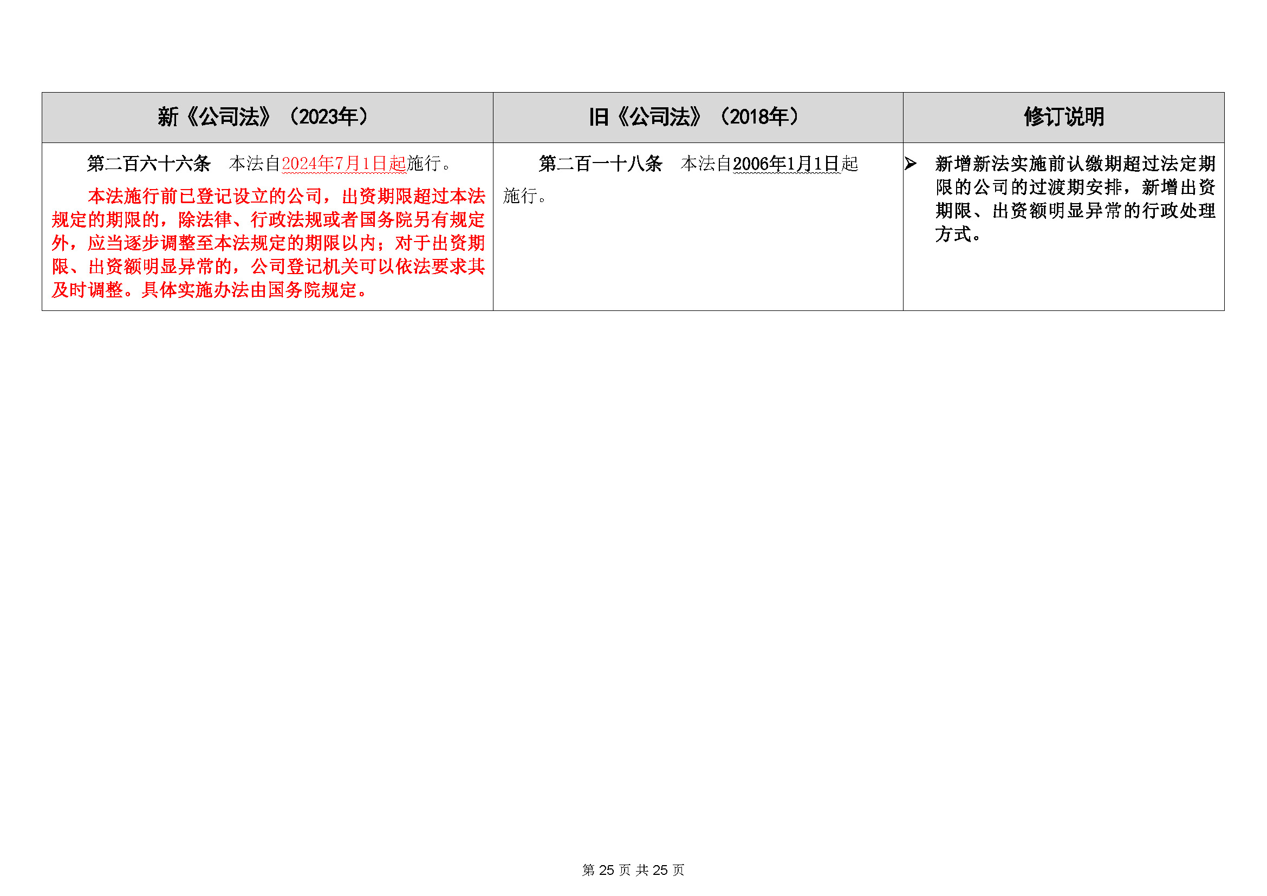This screenshot has width=1267, height=896.
Task: Click the 旧《公司法》(2018年) column header
Action: pos(694,117)
